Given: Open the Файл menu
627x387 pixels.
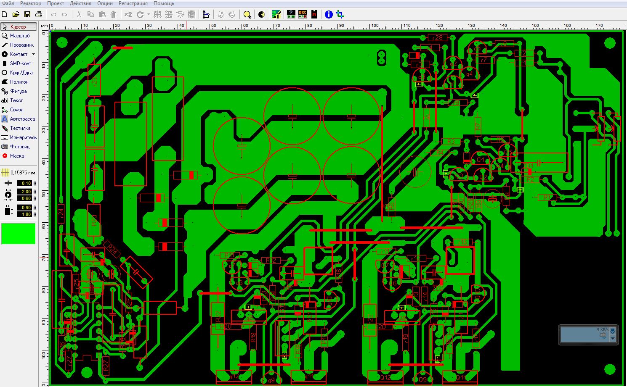Looking at the screenshot, I should [8, 3].
